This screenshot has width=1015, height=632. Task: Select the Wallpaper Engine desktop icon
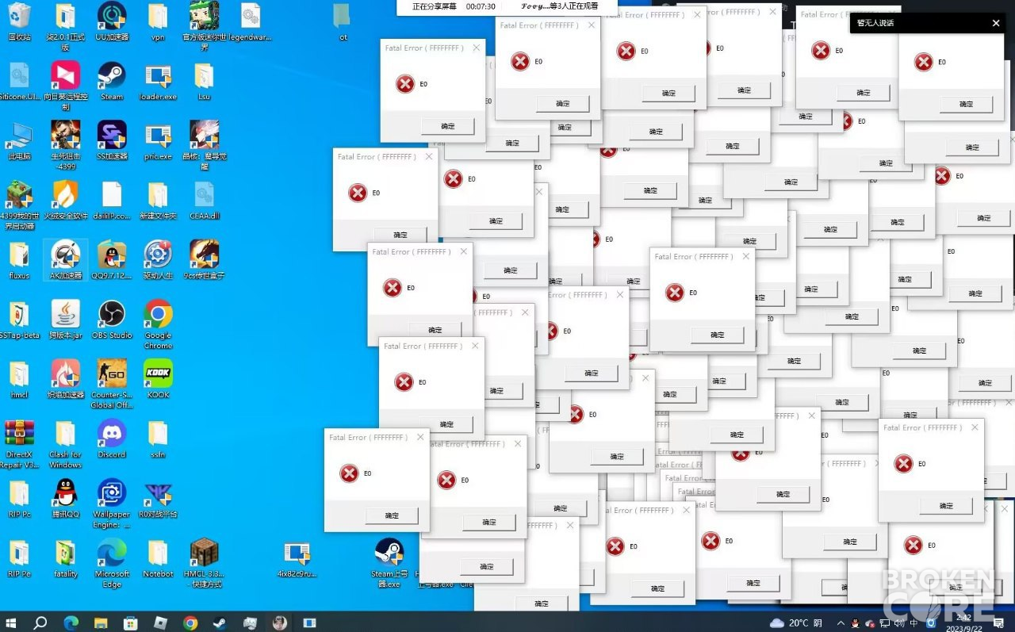point(112,504)
